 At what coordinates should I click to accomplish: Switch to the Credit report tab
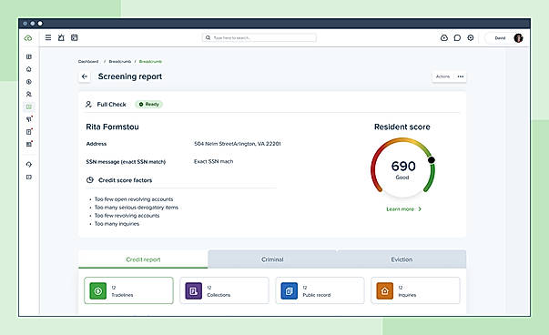point(143,259)
